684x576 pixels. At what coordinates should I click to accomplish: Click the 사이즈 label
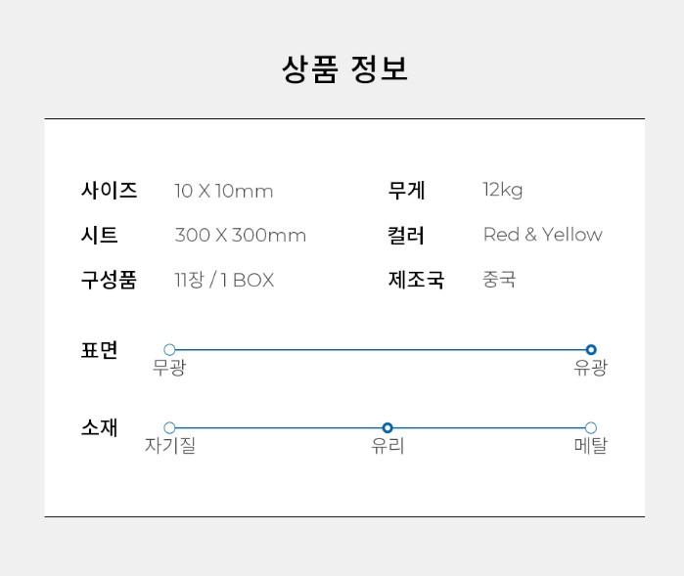[x=109, y=191]
